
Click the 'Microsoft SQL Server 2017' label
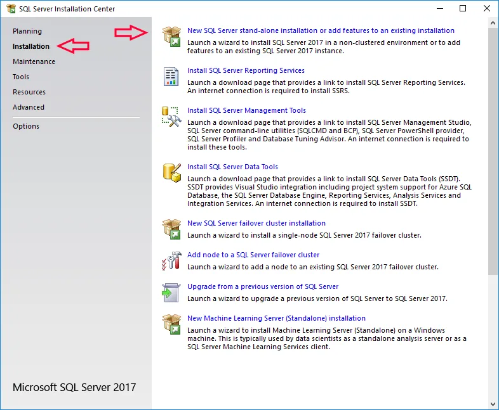[x=74, y=387]
